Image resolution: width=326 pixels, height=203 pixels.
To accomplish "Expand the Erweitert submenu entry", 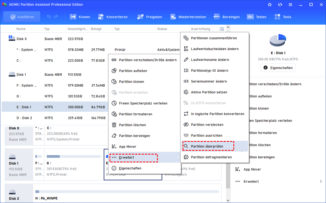I will click(x=144, y=157).
